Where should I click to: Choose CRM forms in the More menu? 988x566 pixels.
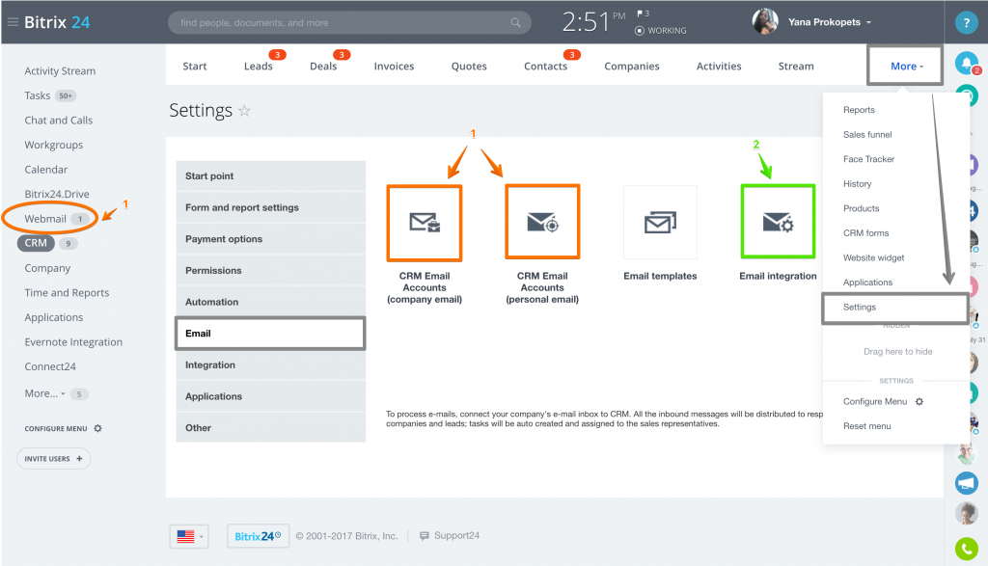(866, 232)
